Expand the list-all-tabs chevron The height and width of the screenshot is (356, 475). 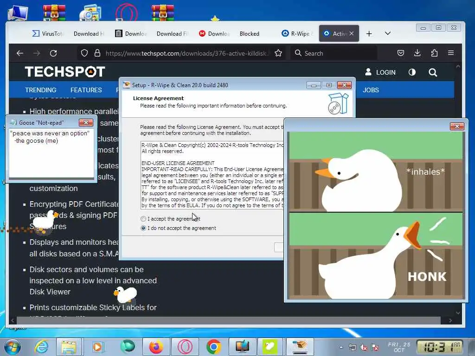pos(387,33)
